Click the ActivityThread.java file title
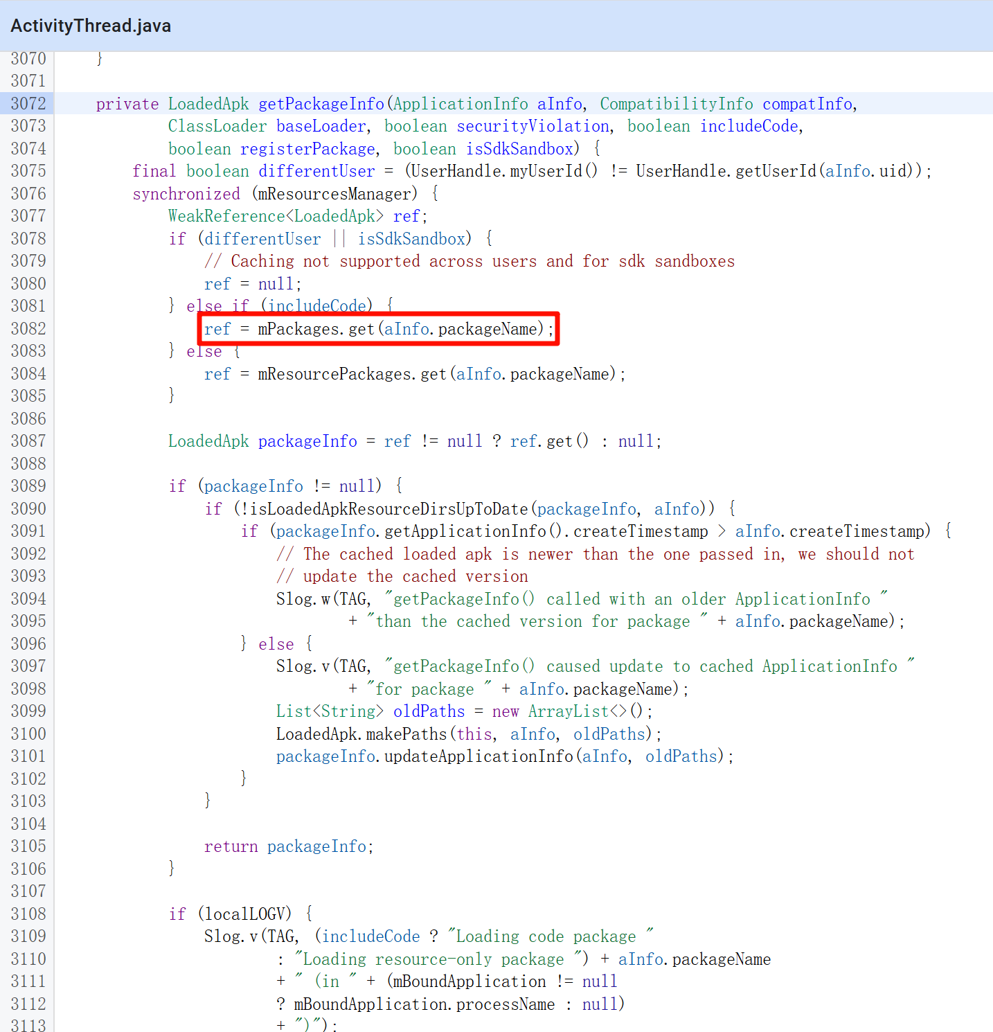Image resolution: width=993 pixels, height=1032 pixels. click(91, 26)
